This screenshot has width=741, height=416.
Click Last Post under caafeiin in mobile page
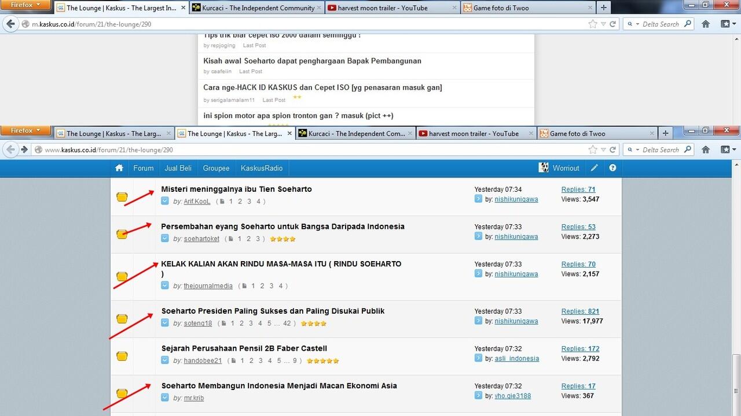pos(251,72)
